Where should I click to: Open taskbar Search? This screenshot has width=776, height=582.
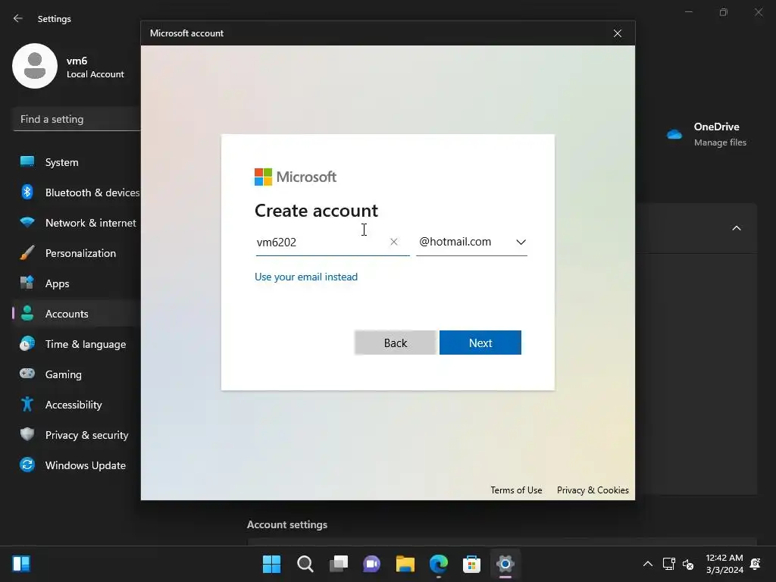pyautogui.click(x=305, y=564)
